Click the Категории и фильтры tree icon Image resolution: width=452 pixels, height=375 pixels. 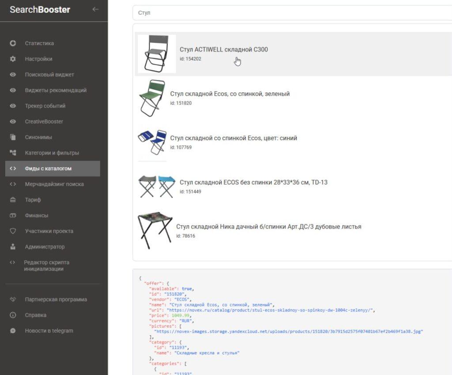pyautogui.click(x=13, y=153)
